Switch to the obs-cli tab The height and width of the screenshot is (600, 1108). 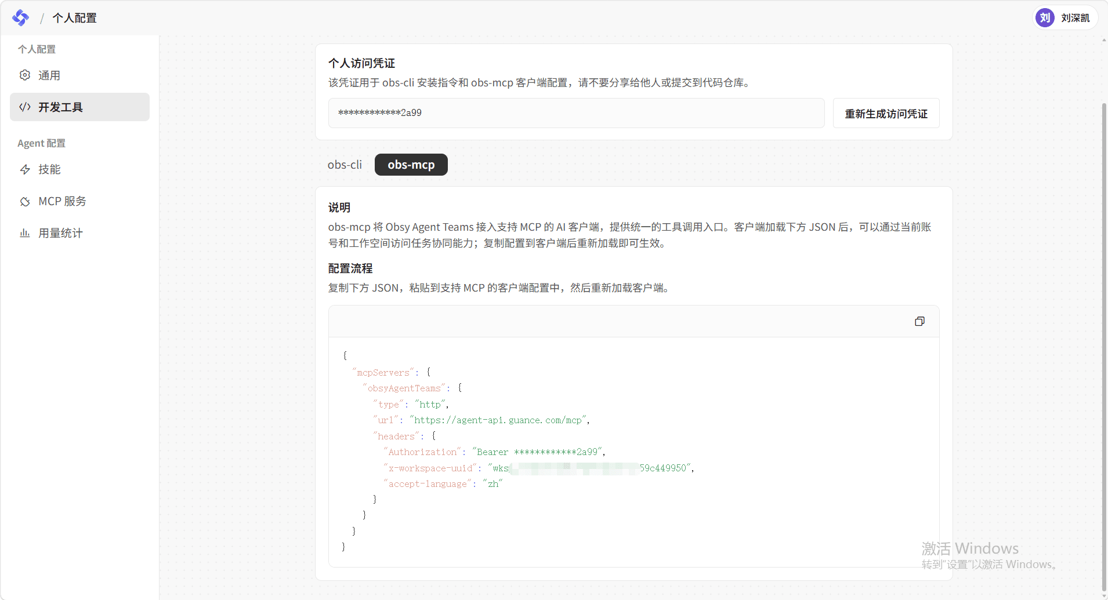[345, 165]
